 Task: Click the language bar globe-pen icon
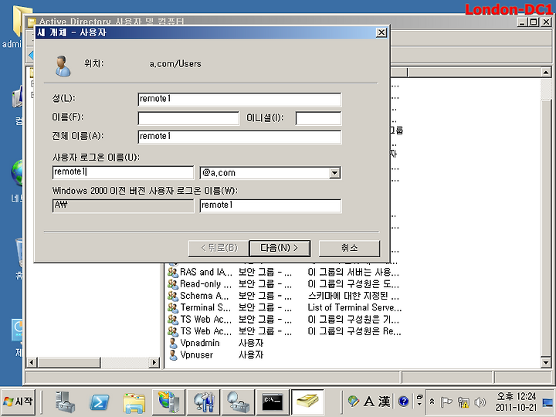click(353, 402)
